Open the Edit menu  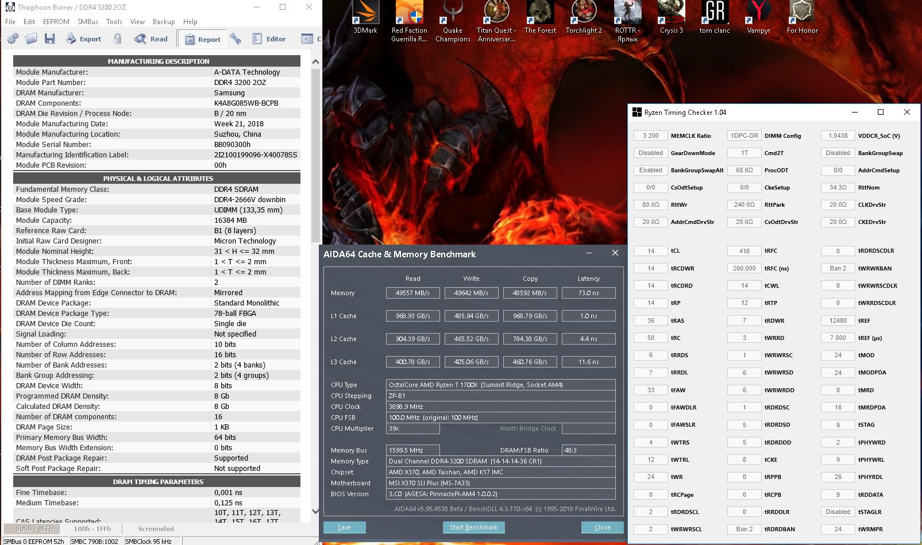tap(29, 22)
